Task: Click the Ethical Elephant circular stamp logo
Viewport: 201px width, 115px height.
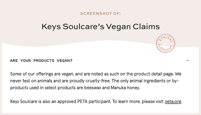Action: click(165, 43)
